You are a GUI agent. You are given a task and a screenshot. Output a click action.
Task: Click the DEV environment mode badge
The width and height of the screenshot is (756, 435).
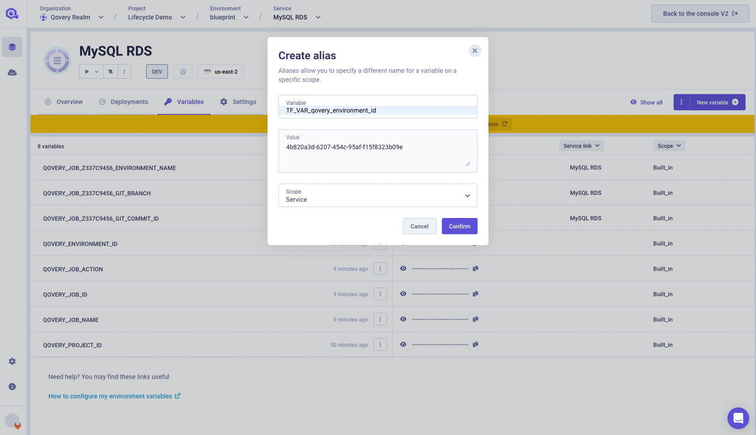point(157,71)
